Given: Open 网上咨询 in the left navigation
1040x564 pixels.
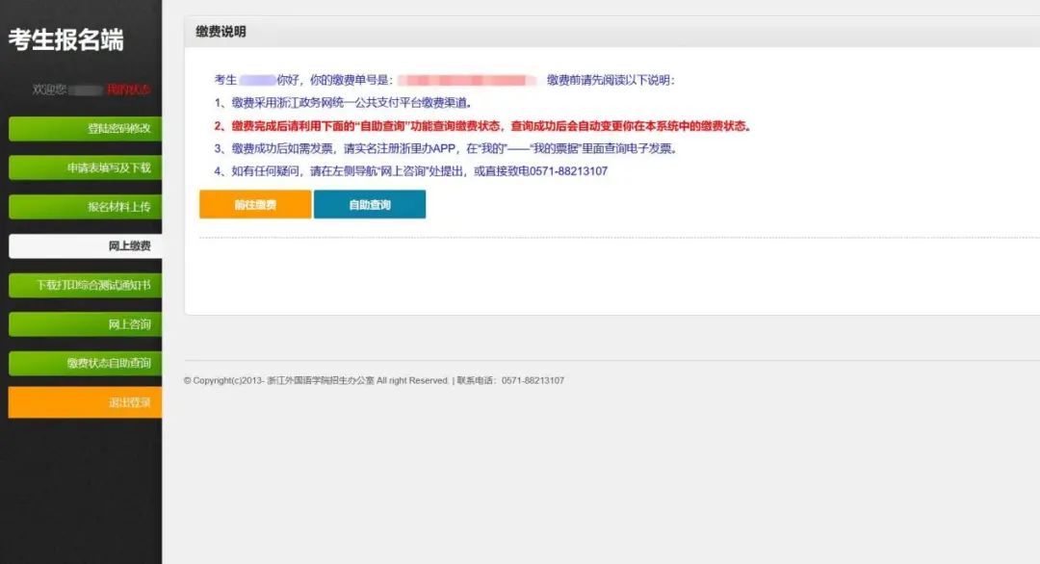Looking at the screenshot, I should pos(85,324).
